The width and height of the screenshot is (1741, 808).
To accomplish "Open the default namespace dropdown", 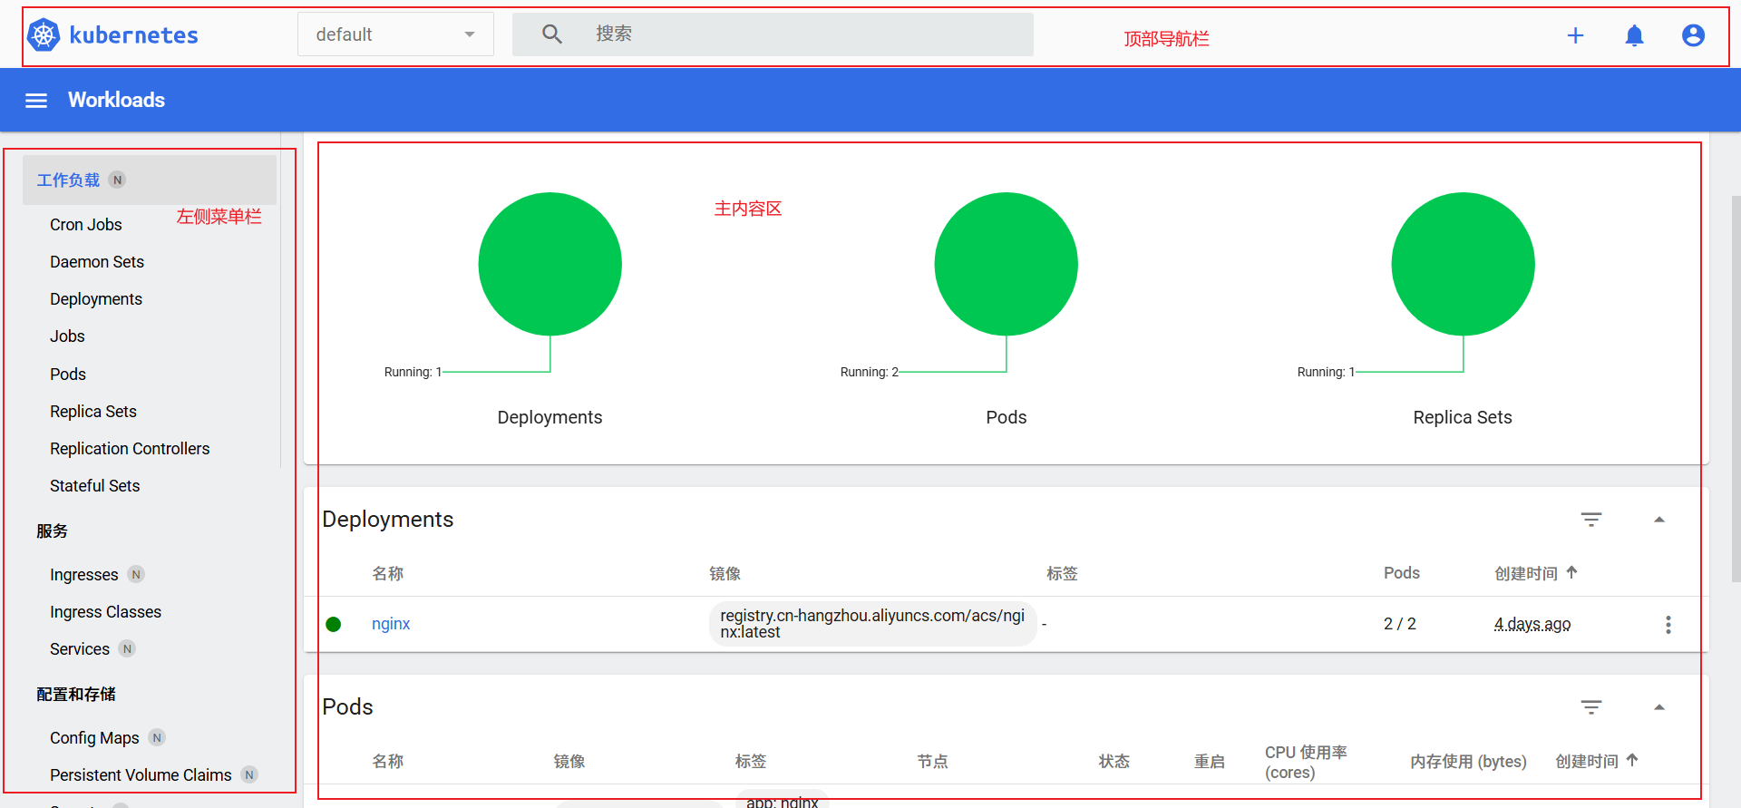I will (x=395, y=34).
